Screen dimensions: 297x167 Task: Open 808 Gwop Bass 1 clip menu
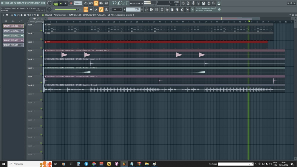click(46, 50)
